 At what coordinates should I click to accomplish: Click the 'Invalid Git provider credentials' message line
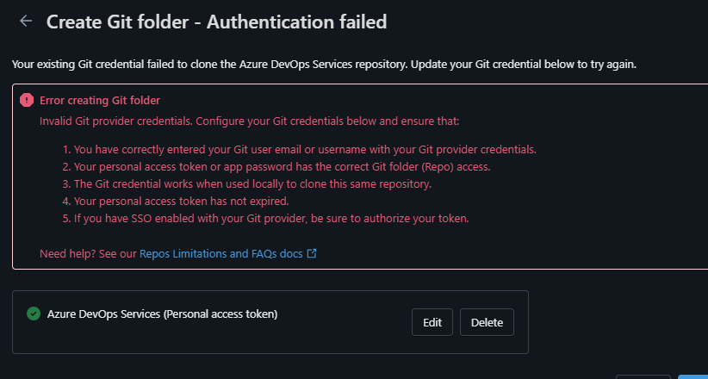tap(249, 121)
